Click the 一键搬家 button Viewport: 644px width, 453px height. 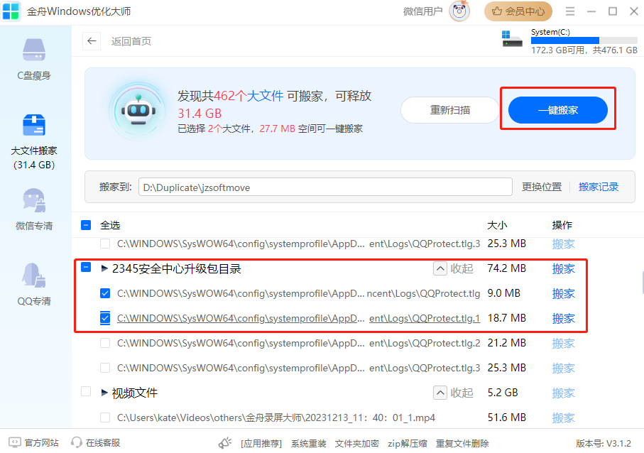pos(558,110)
